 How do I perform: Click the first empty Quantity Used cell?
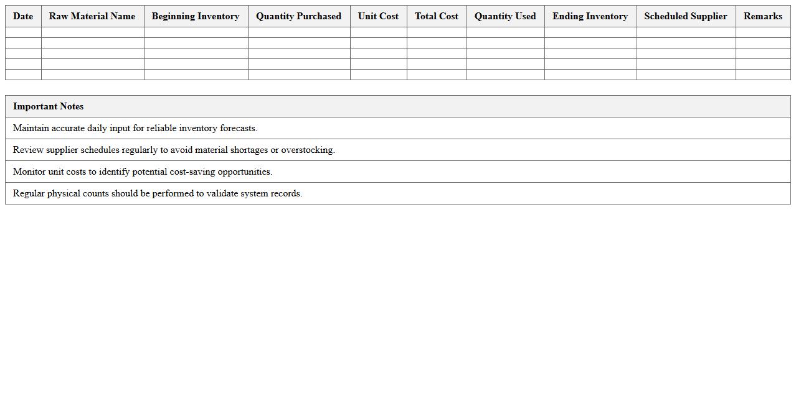click(505, 31)
